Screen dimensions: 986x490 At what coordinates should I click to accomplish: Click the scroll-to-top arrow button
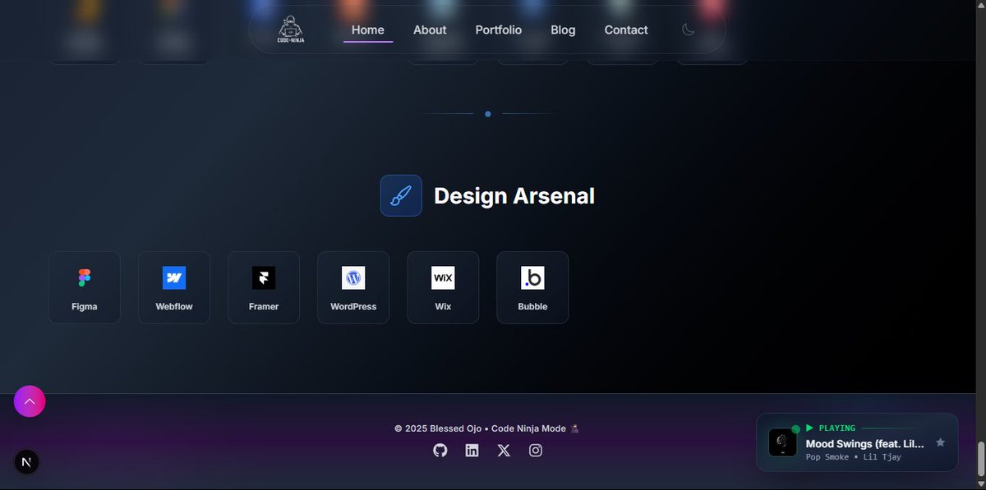(x=30, y=401)
